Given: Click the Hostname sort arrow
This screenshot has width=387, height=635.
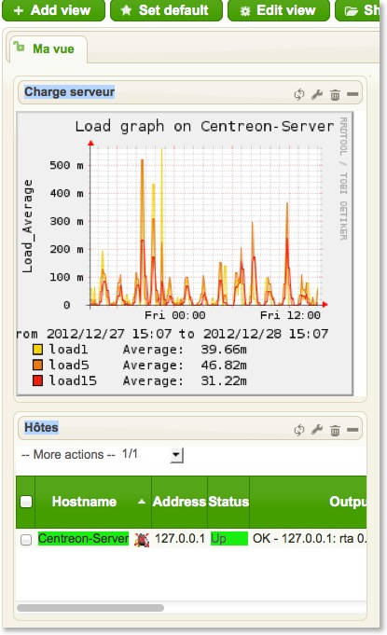Looking at the screenshot, I should pyautogui.click(x=142, y=502).
